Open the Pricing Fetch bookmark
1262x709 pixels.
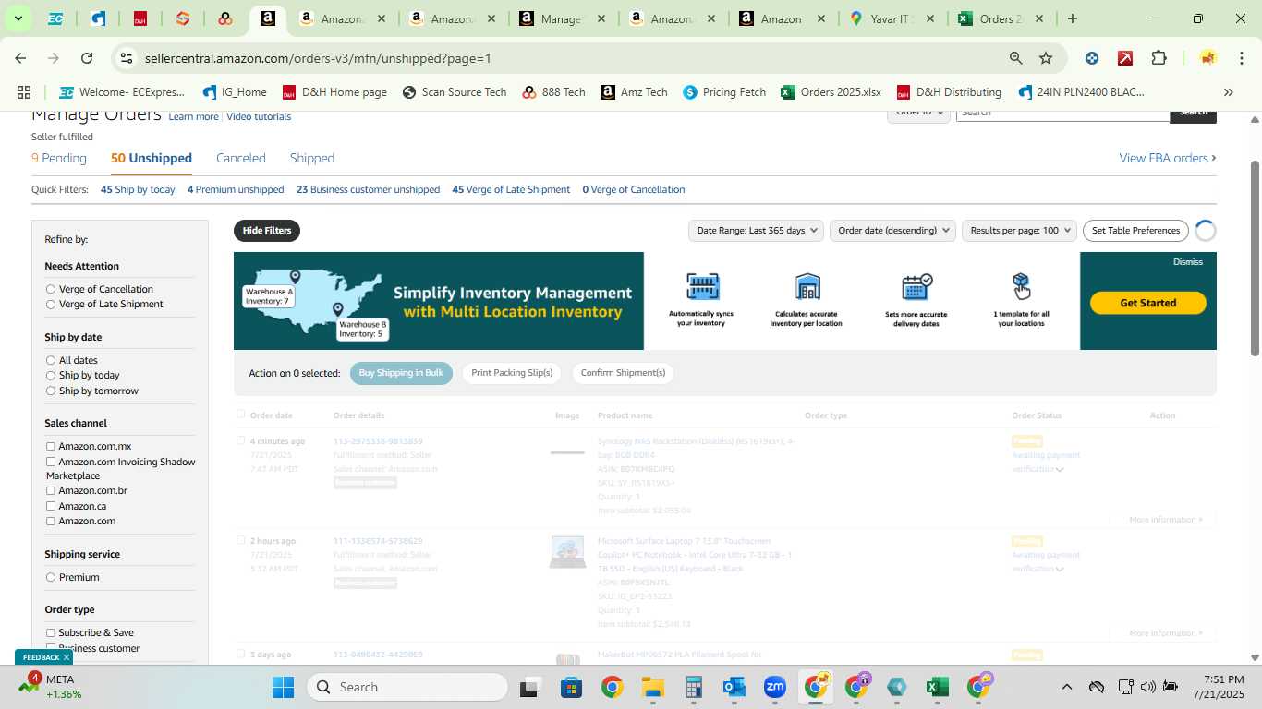pyautogui.click(x=724, y=92)
